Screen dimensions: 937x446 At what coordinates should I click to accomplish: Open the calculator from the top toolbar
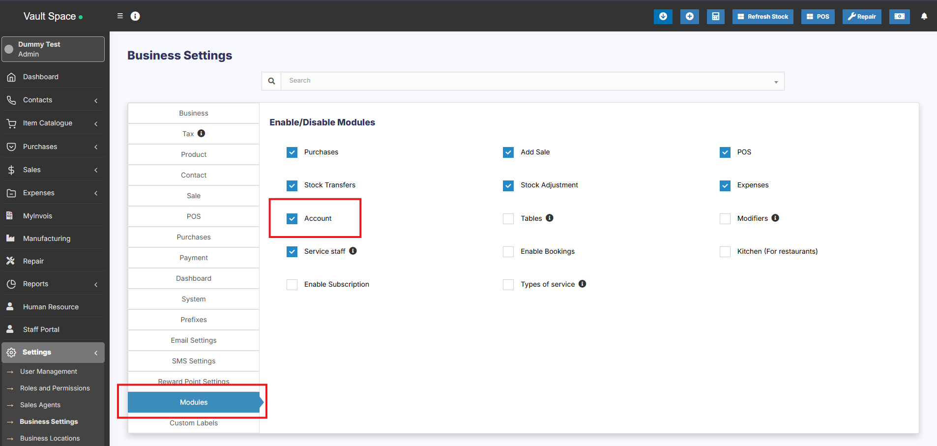tap(715, 17)
